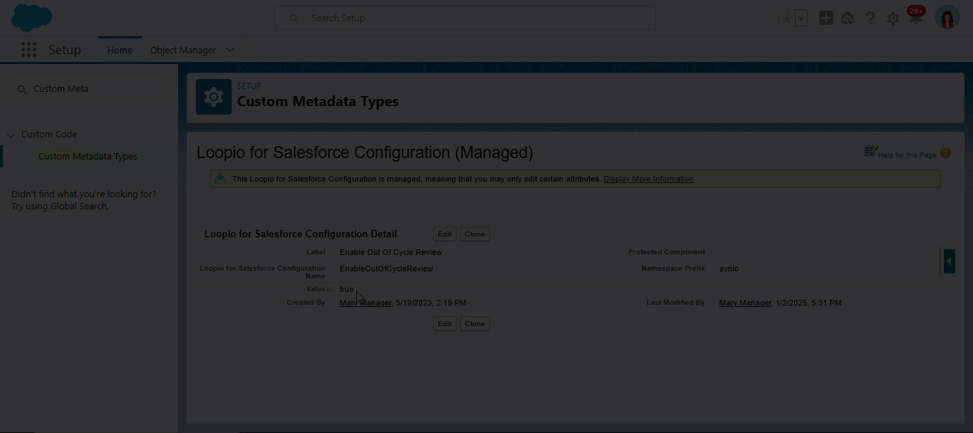Image resolution: width=973 pixels, height=433 pixels.
Task: Click the favorites star icon
Action: 787,19
